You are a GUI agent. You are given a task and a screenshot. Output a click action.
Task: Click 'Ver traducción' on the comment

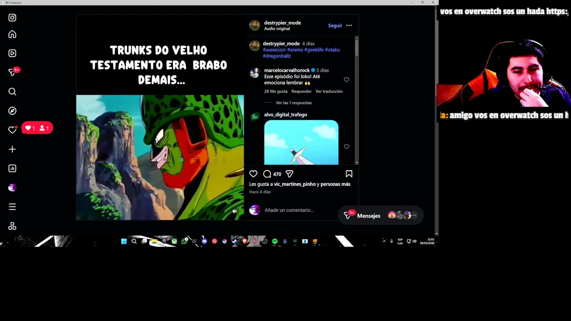tap(329, 91)
